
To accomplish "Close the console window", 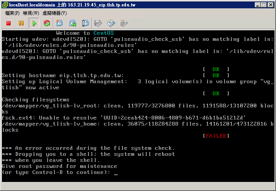I will (x=271, y=5).
